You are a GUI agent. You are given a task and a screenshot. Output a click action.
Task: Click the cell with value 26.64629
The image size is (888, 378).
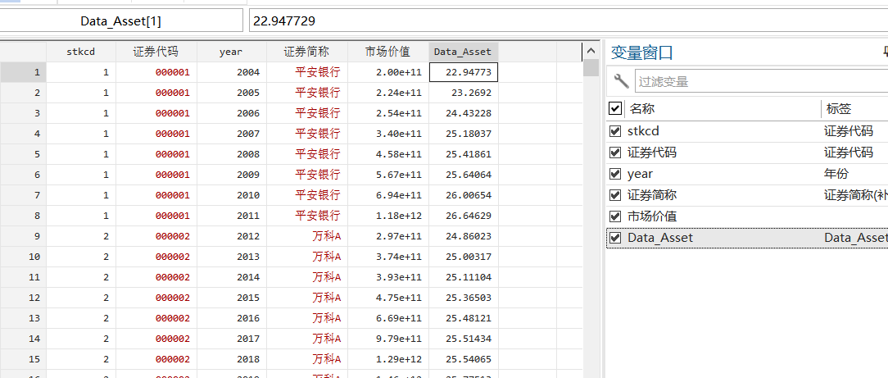click(x=464, y=216)
